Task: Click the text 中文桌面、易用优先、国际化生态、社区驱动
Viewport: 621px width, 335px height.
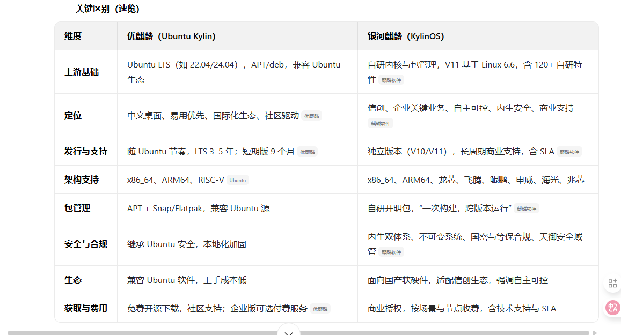Action: (x=213, y=115)
